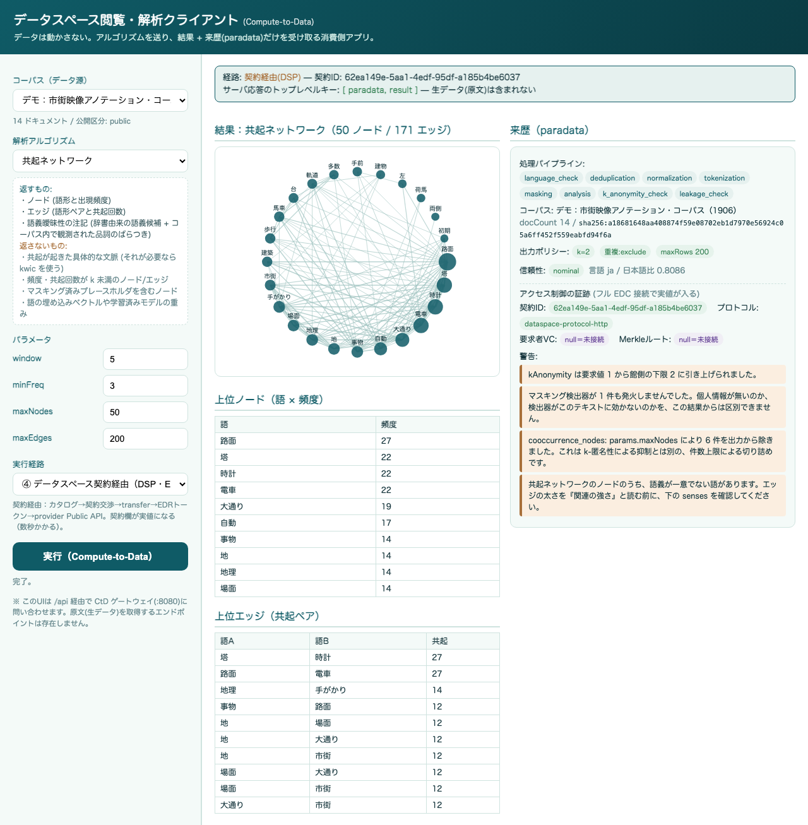This screenshot has height=825, width=808.
Task: Click the Merkleルート null=未接続 tag
Action: (698, 340)
